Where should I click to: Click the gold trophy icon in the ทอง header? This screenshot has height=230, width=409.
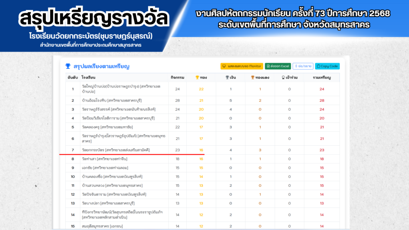197,77
